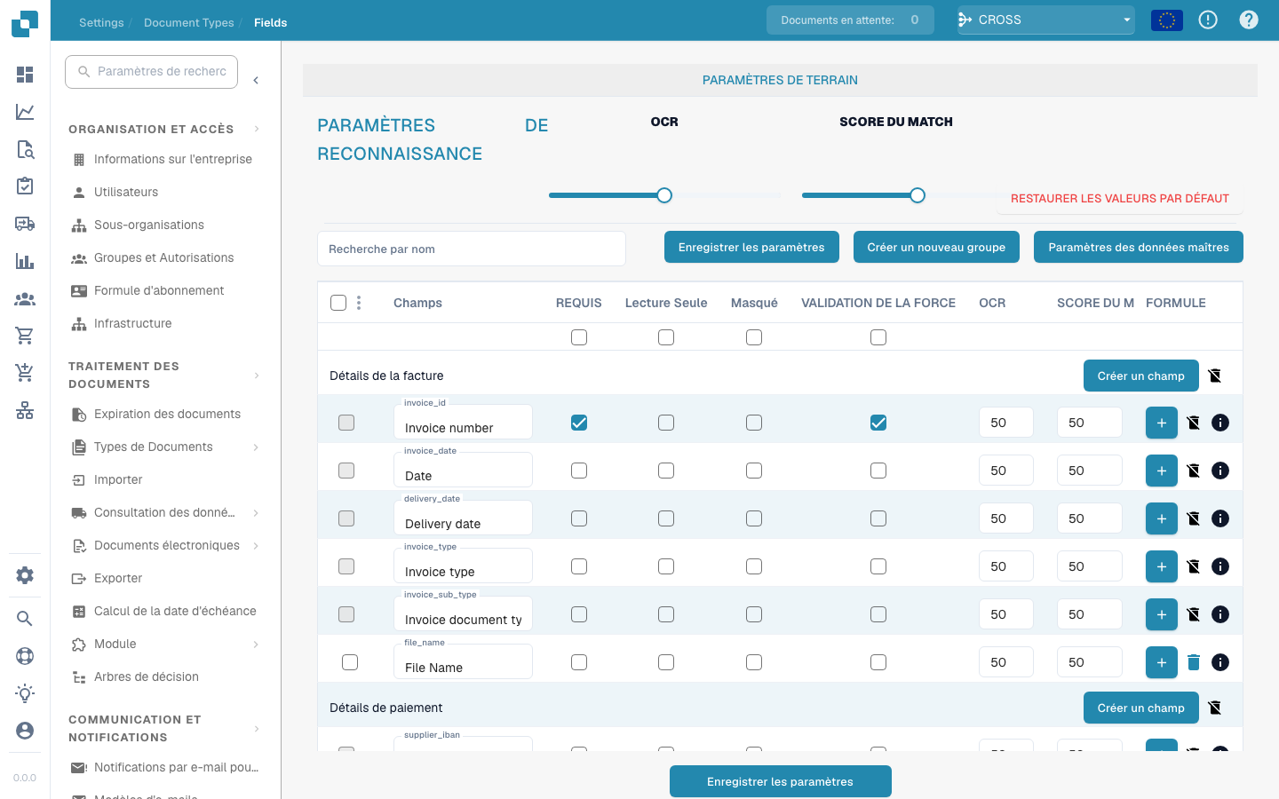Viewport: 1279px width, 799px height.
Task: Expand Types de Documents submenu
Action: pyautogui.click(x=256, y=447)
